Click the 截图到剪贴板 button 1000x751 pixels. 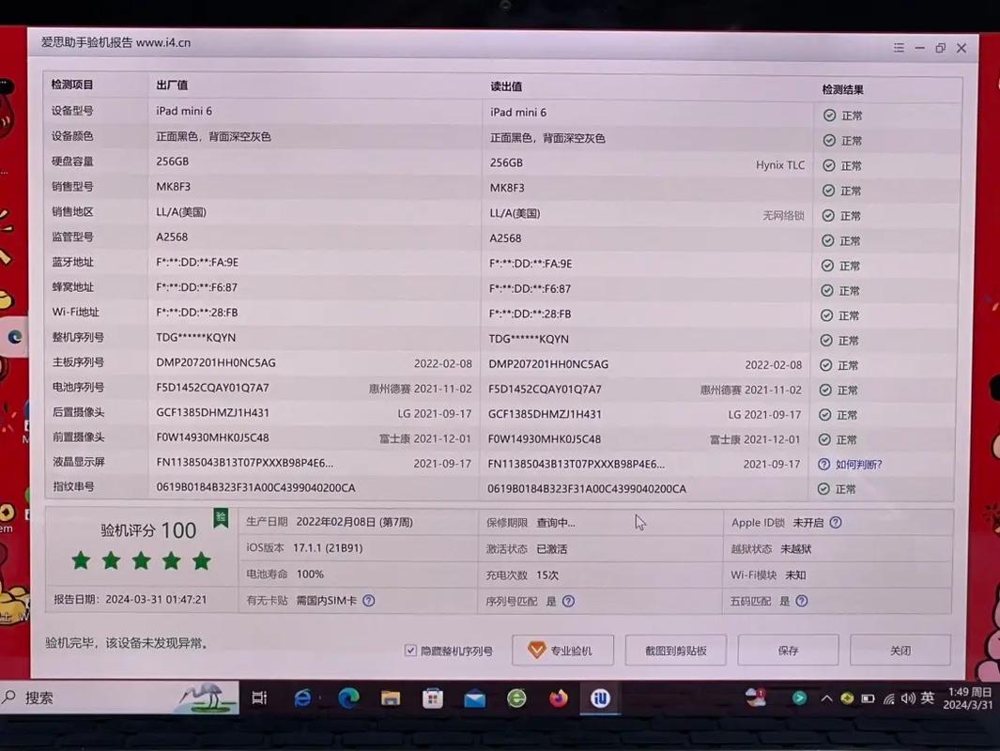[675, 650]
